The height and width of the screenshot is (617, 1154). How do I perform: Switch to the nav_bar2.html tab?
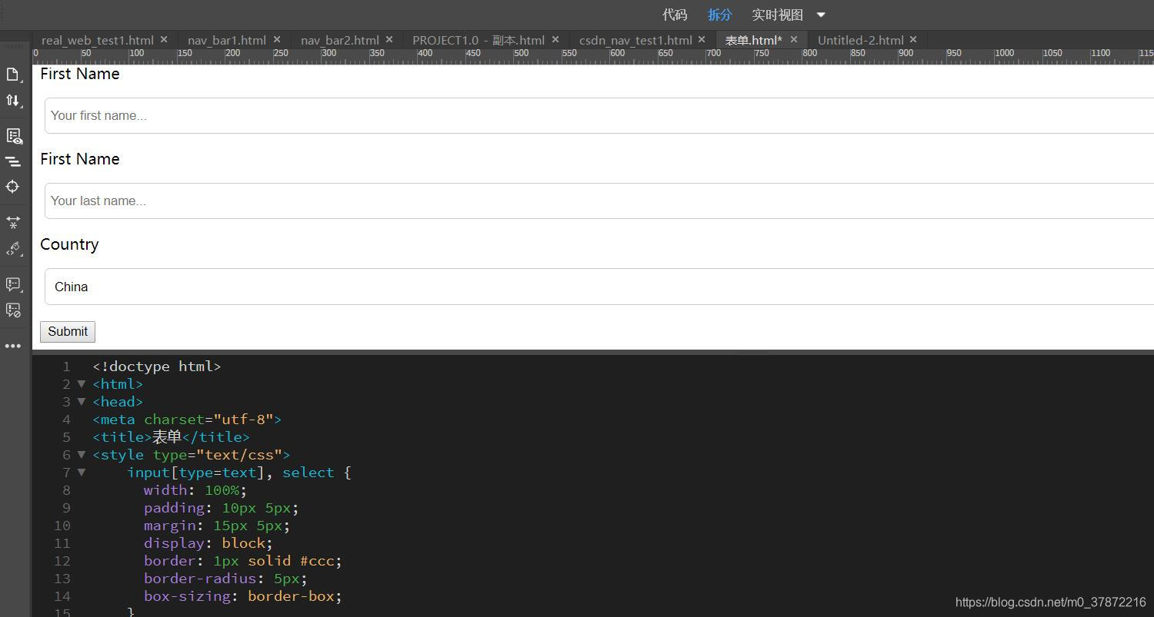pos(340,40)
